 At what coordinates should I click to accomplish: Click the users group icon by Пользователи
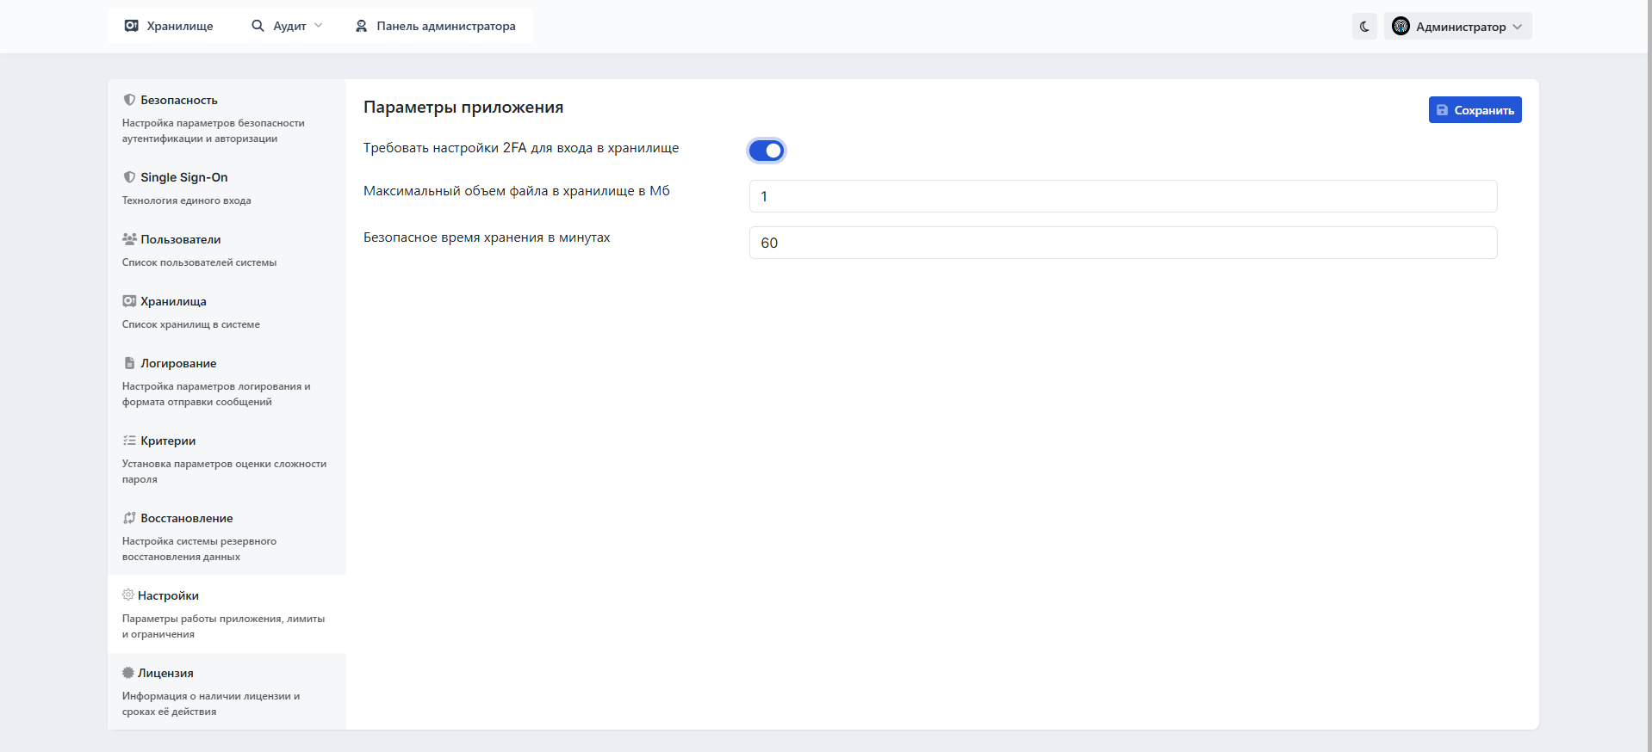point(129,239)
